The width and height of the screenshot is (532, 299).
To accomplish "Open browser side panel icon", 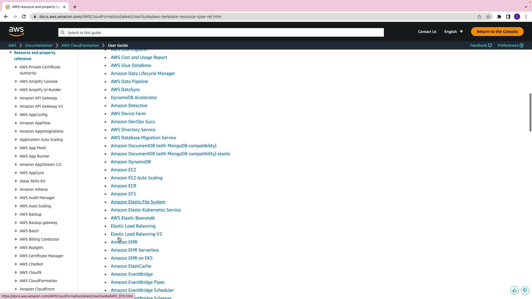I will tap(508, 17).
